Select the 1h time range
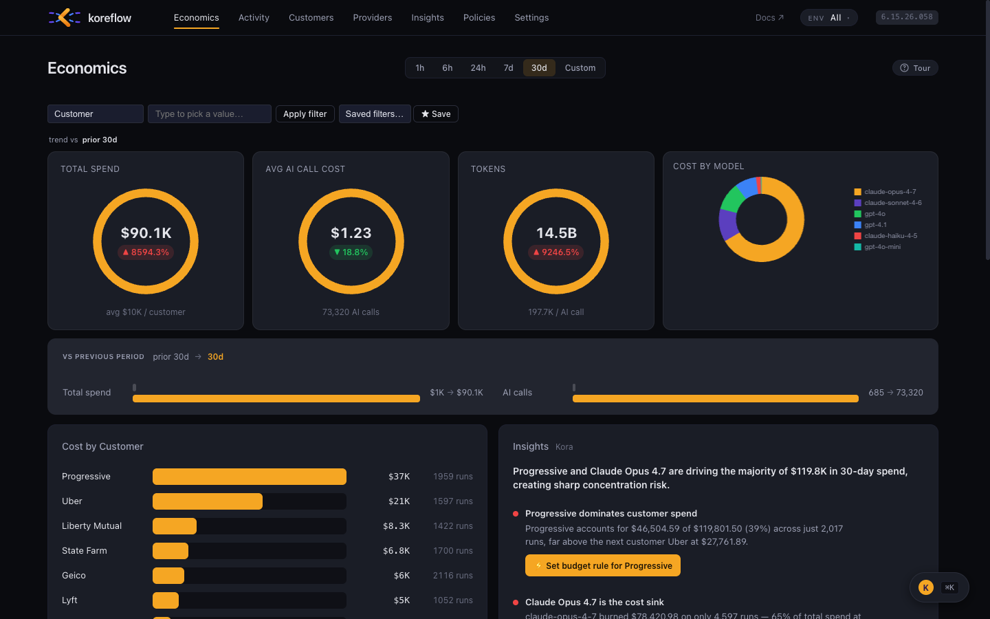Viewport: 990px width, 619px height. 420,68
